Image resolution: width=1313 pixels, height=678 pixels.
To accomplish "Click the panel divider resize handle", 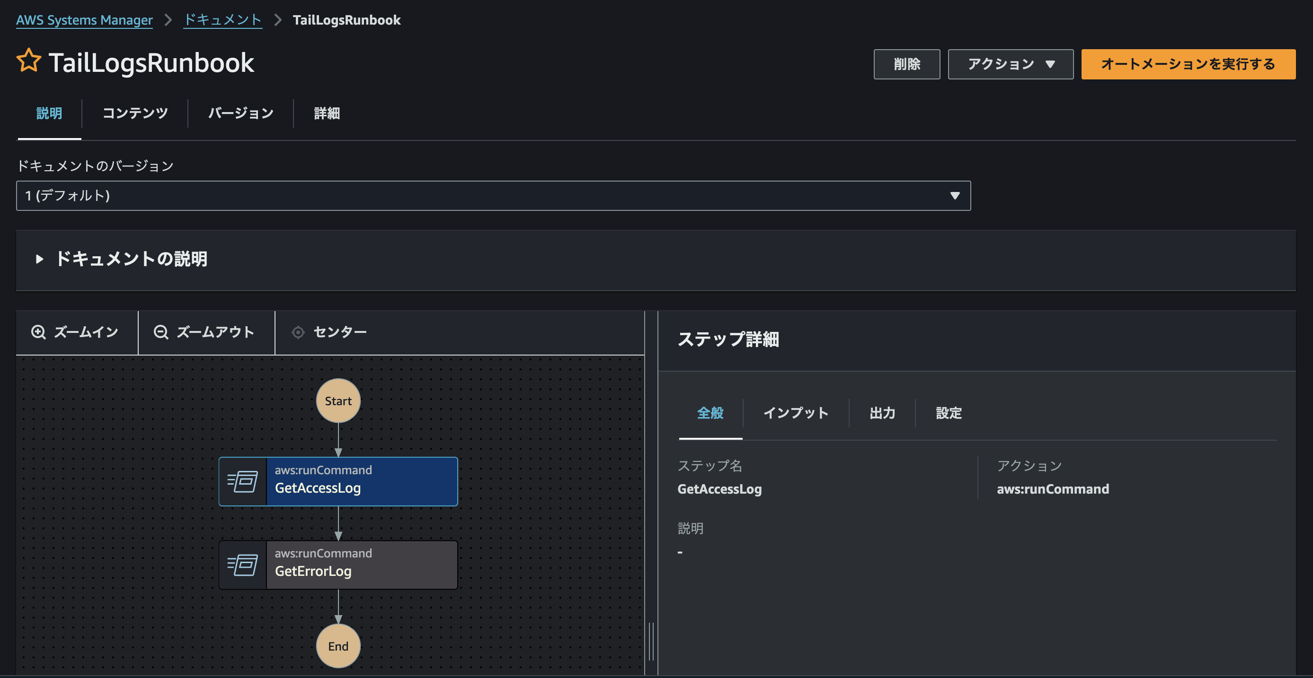I will tap(651, 641).
